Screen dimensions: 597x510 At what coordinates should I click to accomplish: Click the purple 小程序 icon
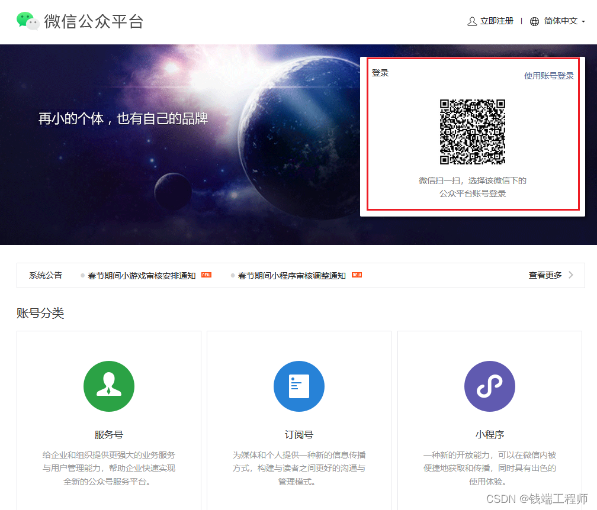(x=490, y=386)
